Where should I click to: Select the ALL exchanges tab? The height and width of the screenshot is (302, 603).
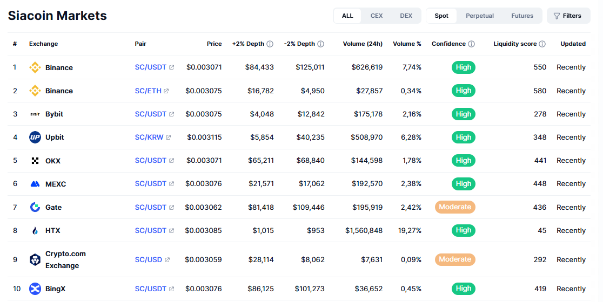point(347,16)
